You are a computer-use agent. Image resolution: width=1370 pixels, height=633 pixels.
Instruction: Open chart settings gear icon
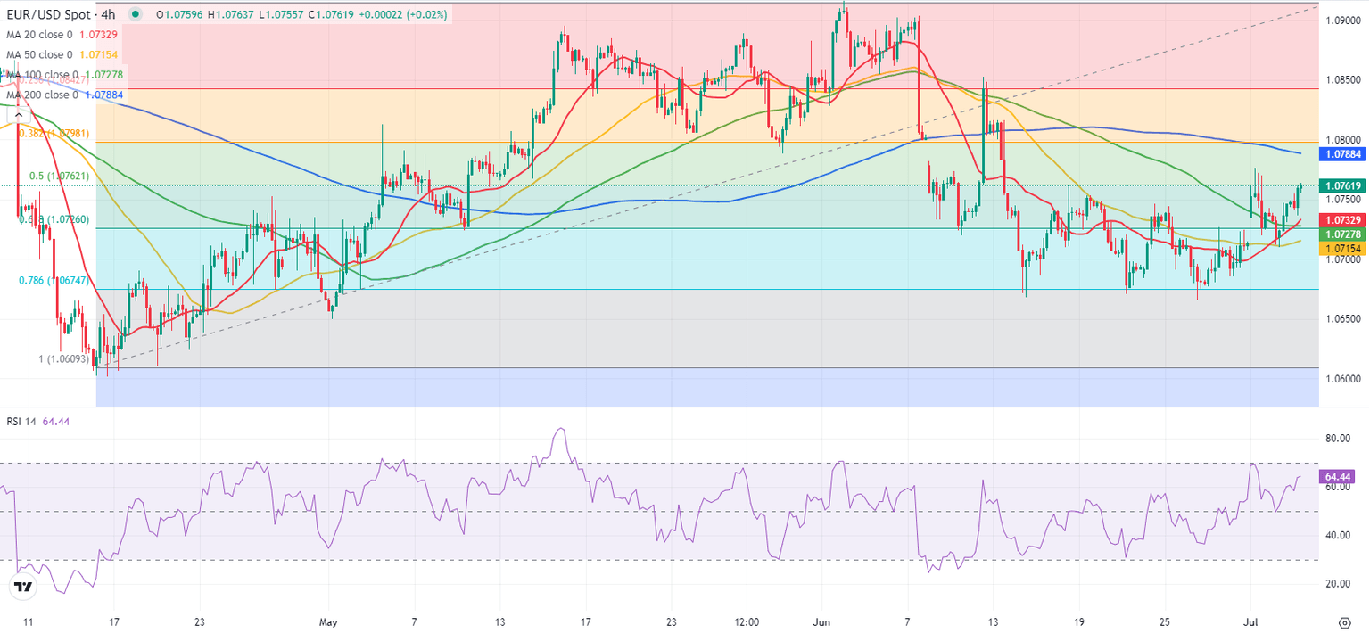tap(1344, 621)
